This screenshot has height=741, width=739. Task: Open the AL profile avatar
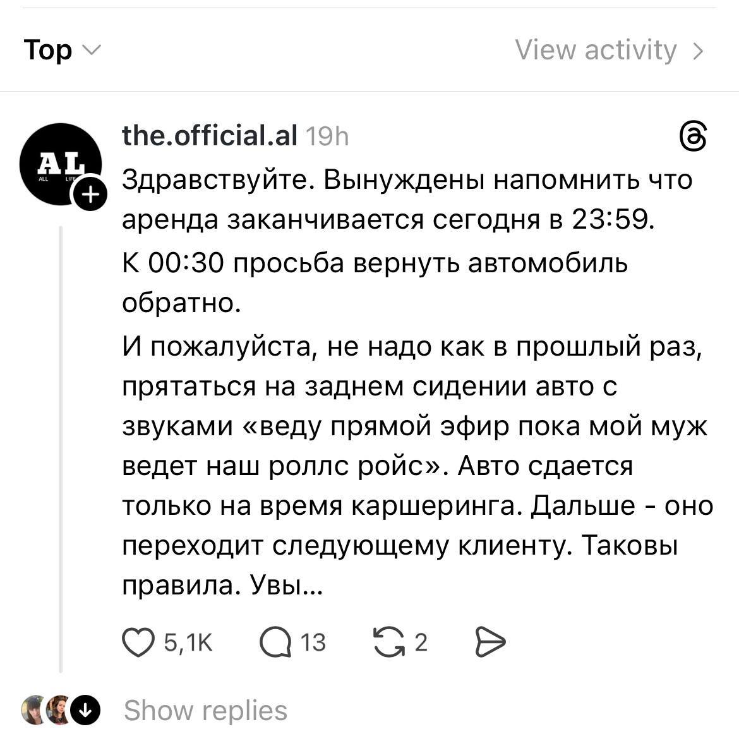click(59, 163)
